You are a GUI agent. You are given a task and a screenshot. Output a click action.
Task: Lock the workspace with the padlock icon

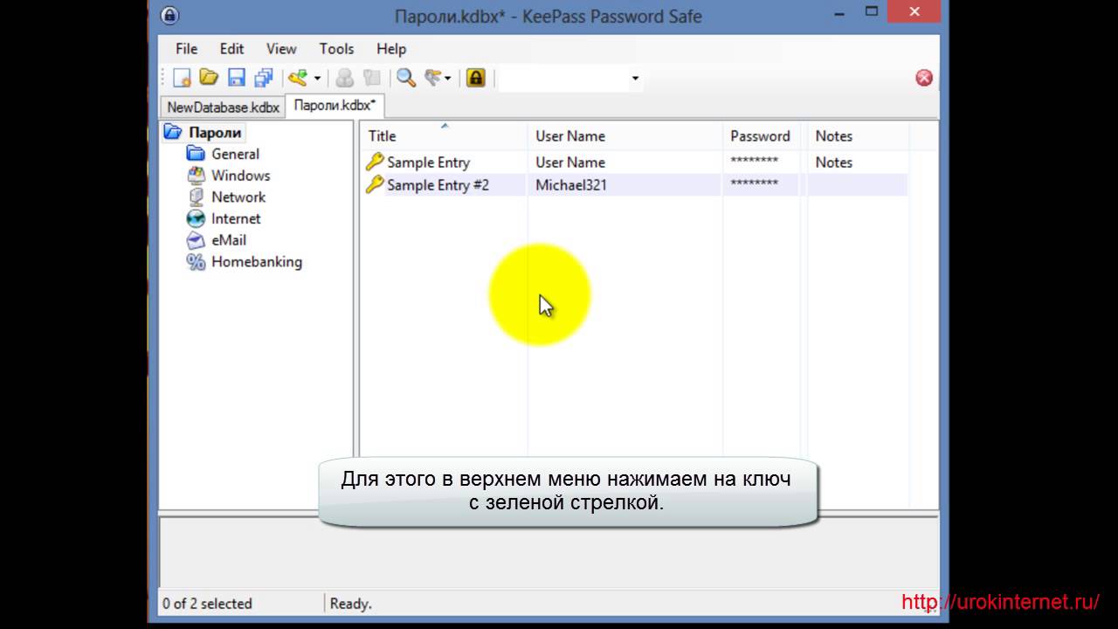click(475, 79)
